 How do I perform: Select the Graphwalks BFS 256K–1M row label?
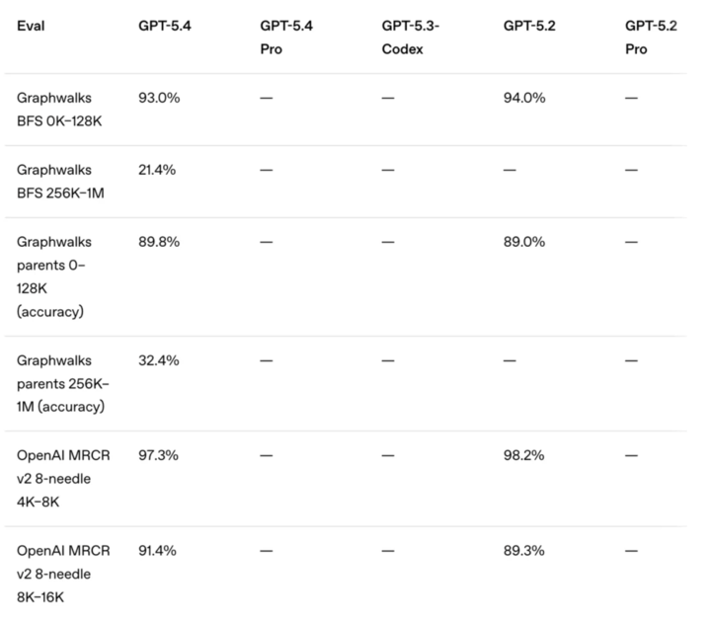tap(60, 182)
